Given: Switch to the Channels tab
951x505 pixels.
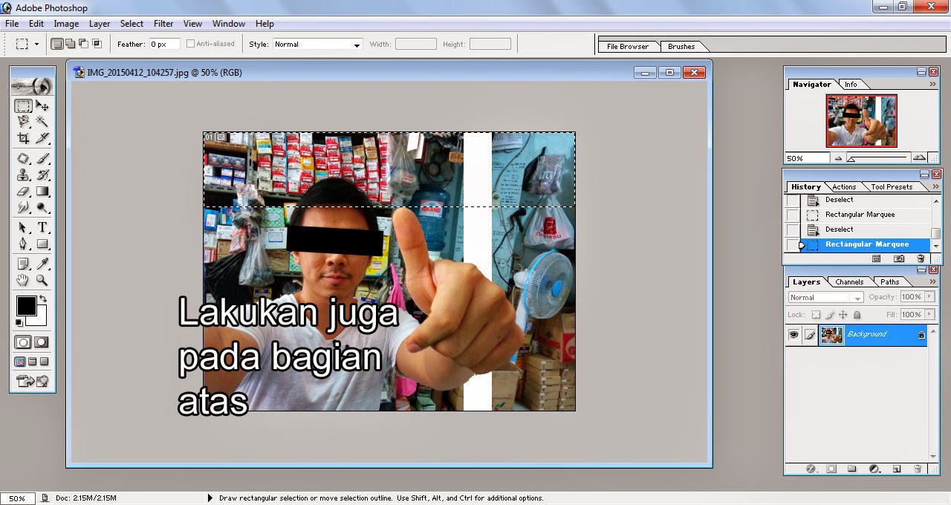Looking at the screenshot, I should (849, 282).
